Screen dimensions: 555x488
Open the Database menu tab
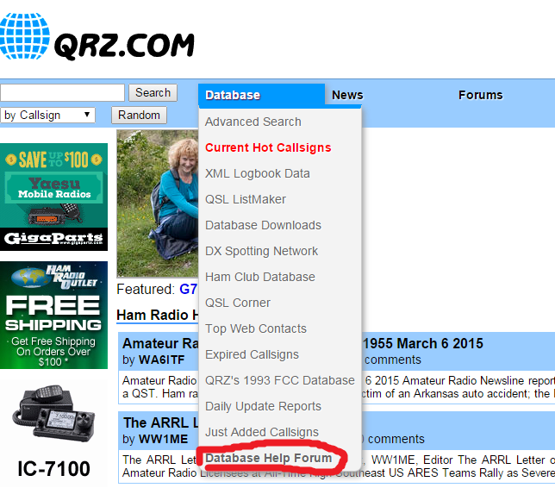[x=262, y=95]
